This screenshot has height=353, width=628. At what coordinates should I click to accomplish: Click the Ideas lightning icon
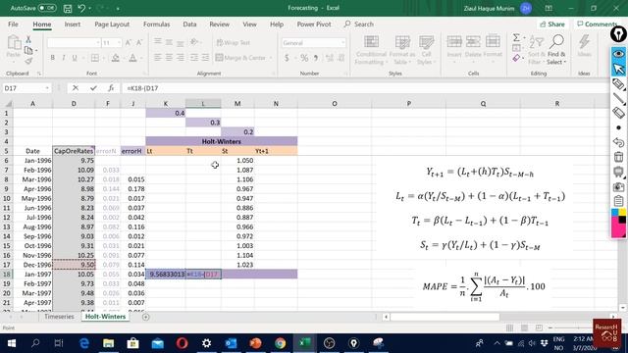[x=584, y=45]
